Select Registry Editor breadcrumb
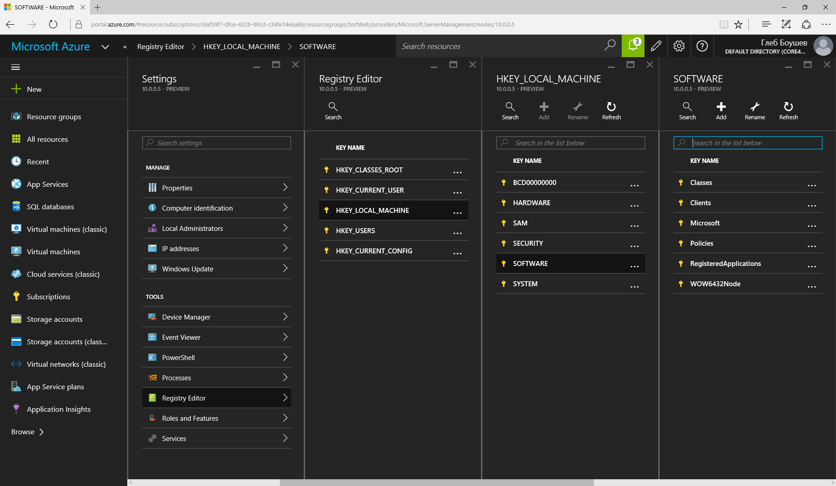The image size is (836, 486). coord(161,46)
